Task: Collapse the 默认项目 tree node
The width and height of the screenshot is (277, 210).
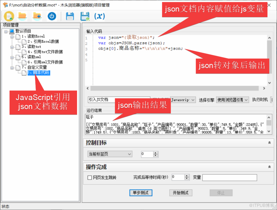Action: point(6,32)
